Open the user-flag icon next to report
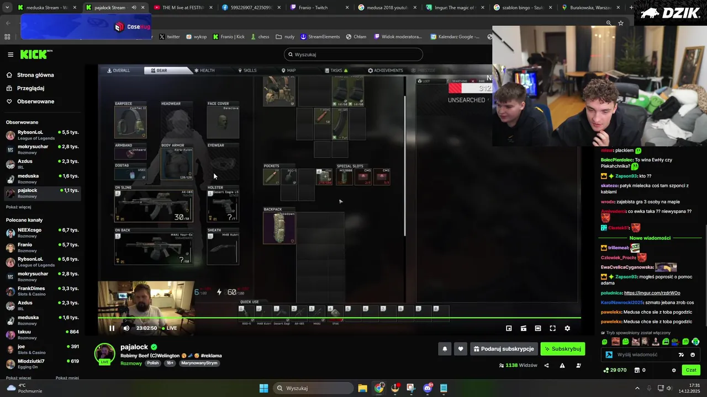The width and height of the screenshot is (707, 397). point(578,365)
